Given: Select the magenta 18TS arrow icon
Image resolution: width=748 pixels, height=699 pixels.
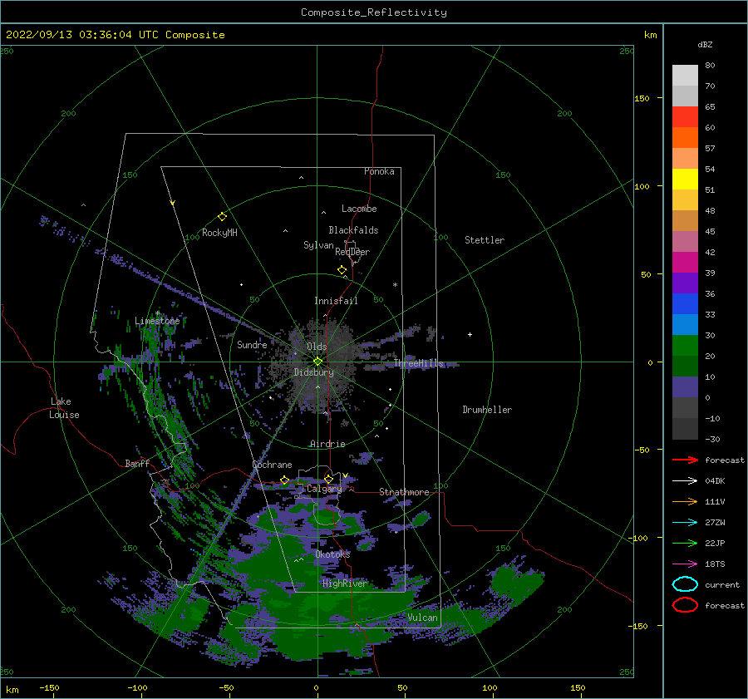Looking at the screenshot, I should 685,564.
